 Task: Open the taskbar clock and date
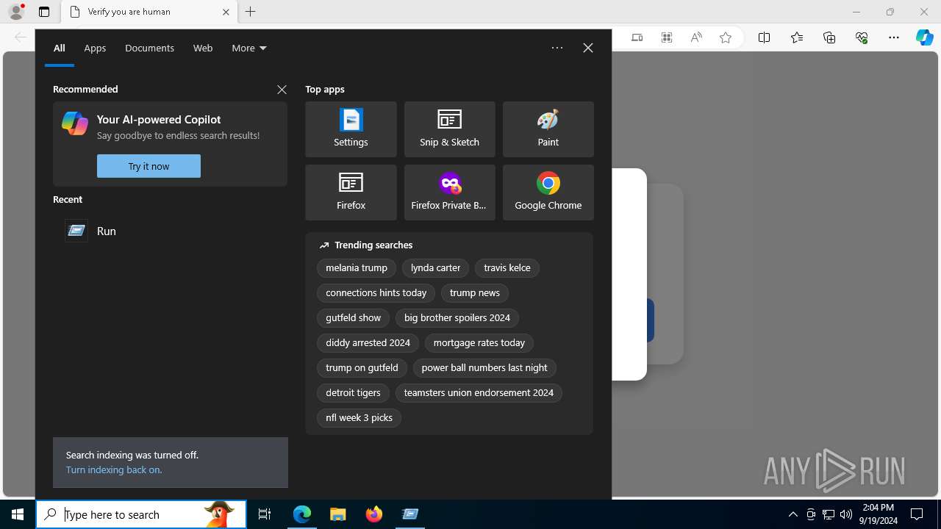pyautogui.click(x=879, y=514)
